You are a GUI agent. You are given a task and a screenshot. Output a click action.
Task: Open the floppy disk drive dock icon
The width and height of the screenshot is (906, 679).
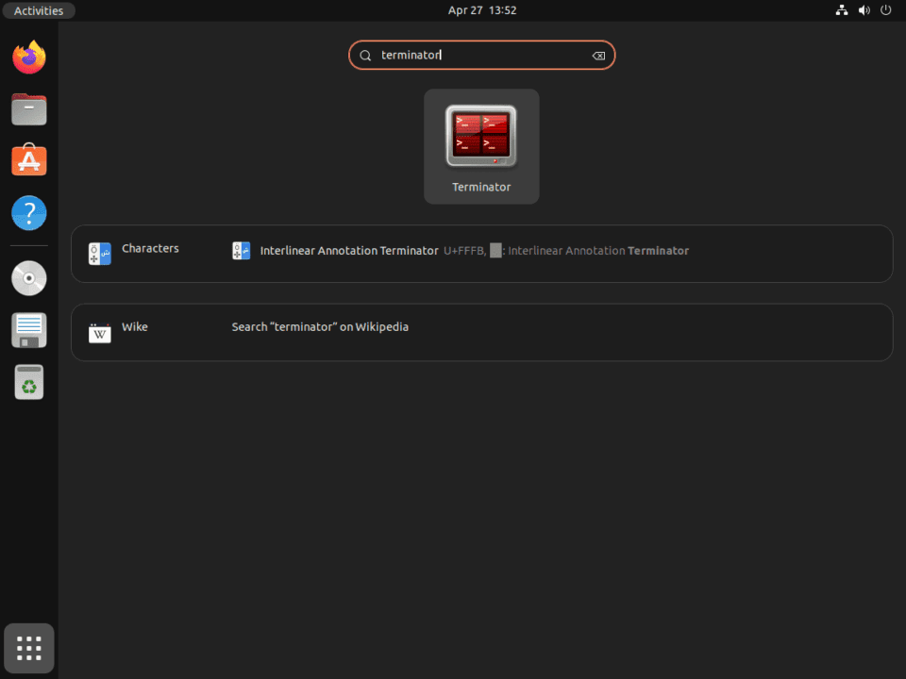click(x=28, y=330)
